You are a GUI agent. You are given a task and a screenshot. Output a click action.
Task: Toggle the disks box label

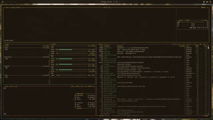[54, 44]
